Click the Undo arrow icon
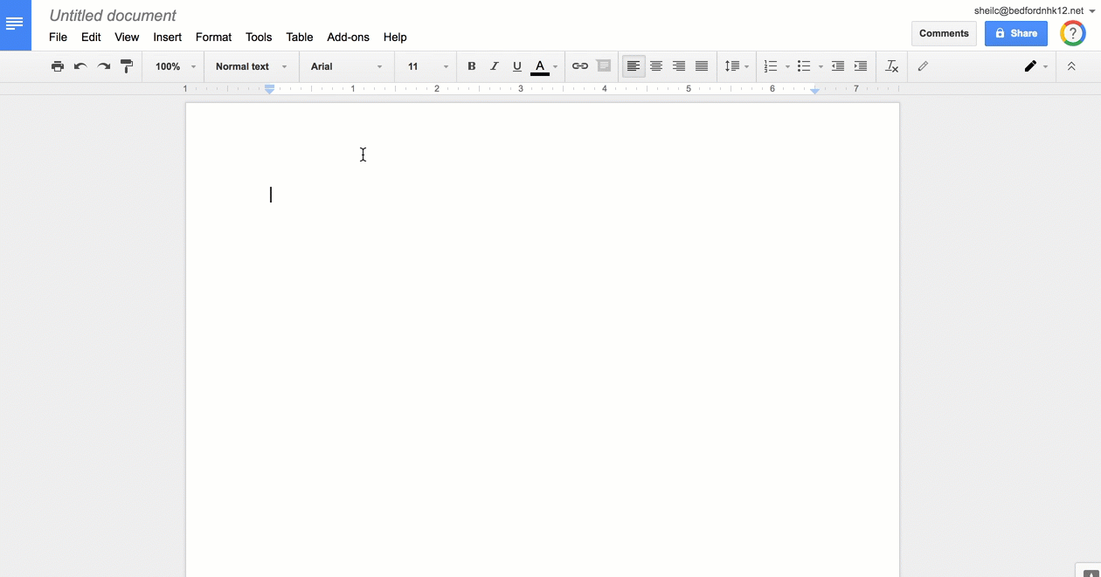Viewport: 1101px width, 577px height. pos(80,66)
